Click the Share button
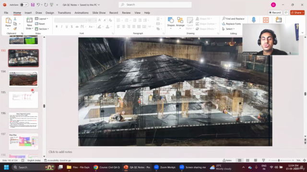The width and height of the screenshot is (307, 172). (297, 12)
